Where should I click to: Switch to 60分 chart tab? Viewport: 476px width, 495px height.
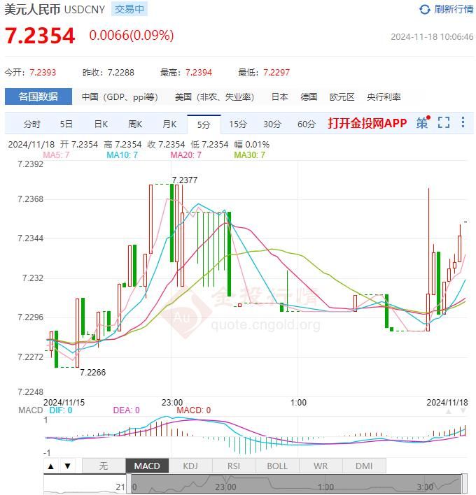click(x=307, y=124)
